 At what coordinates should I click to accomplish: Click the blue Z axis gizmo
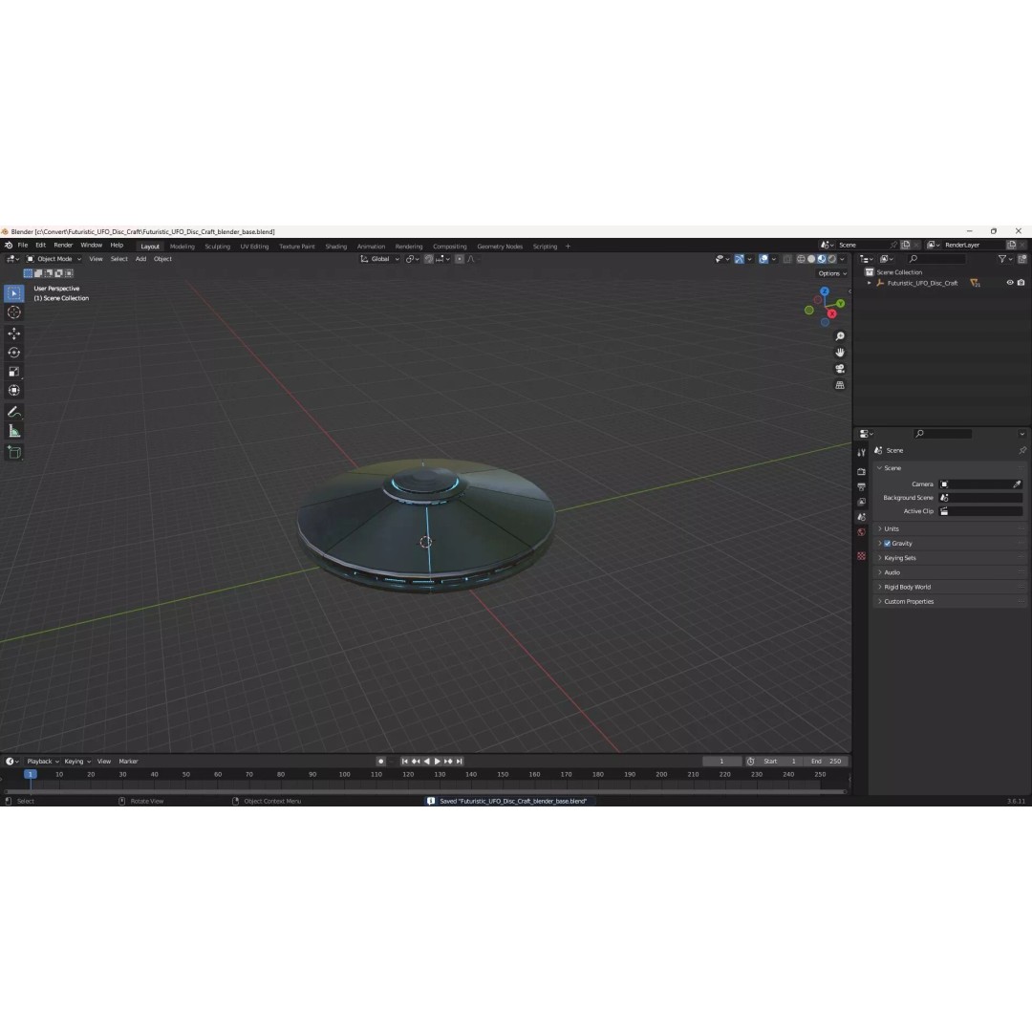point(825,290)
